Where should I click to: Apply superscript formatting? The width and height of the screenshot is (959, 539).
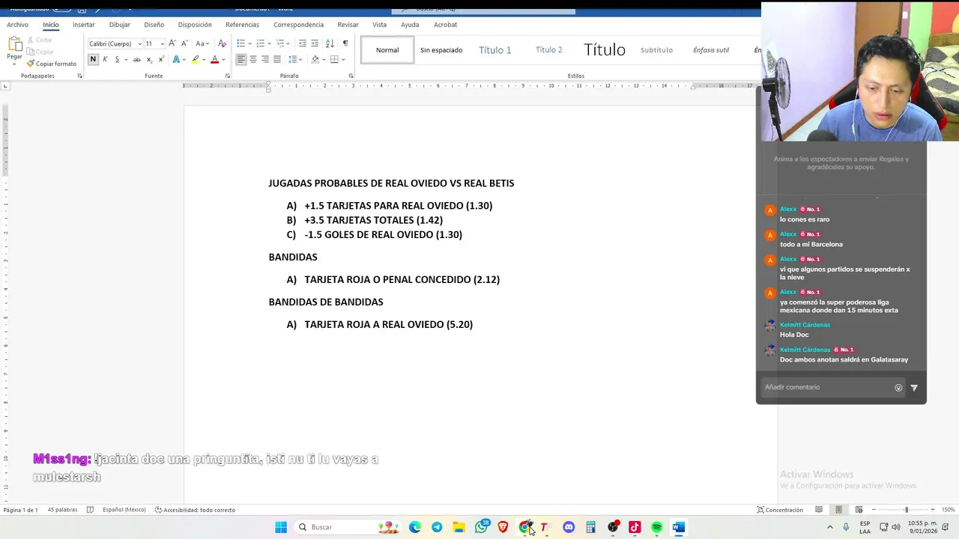point(161,59)
